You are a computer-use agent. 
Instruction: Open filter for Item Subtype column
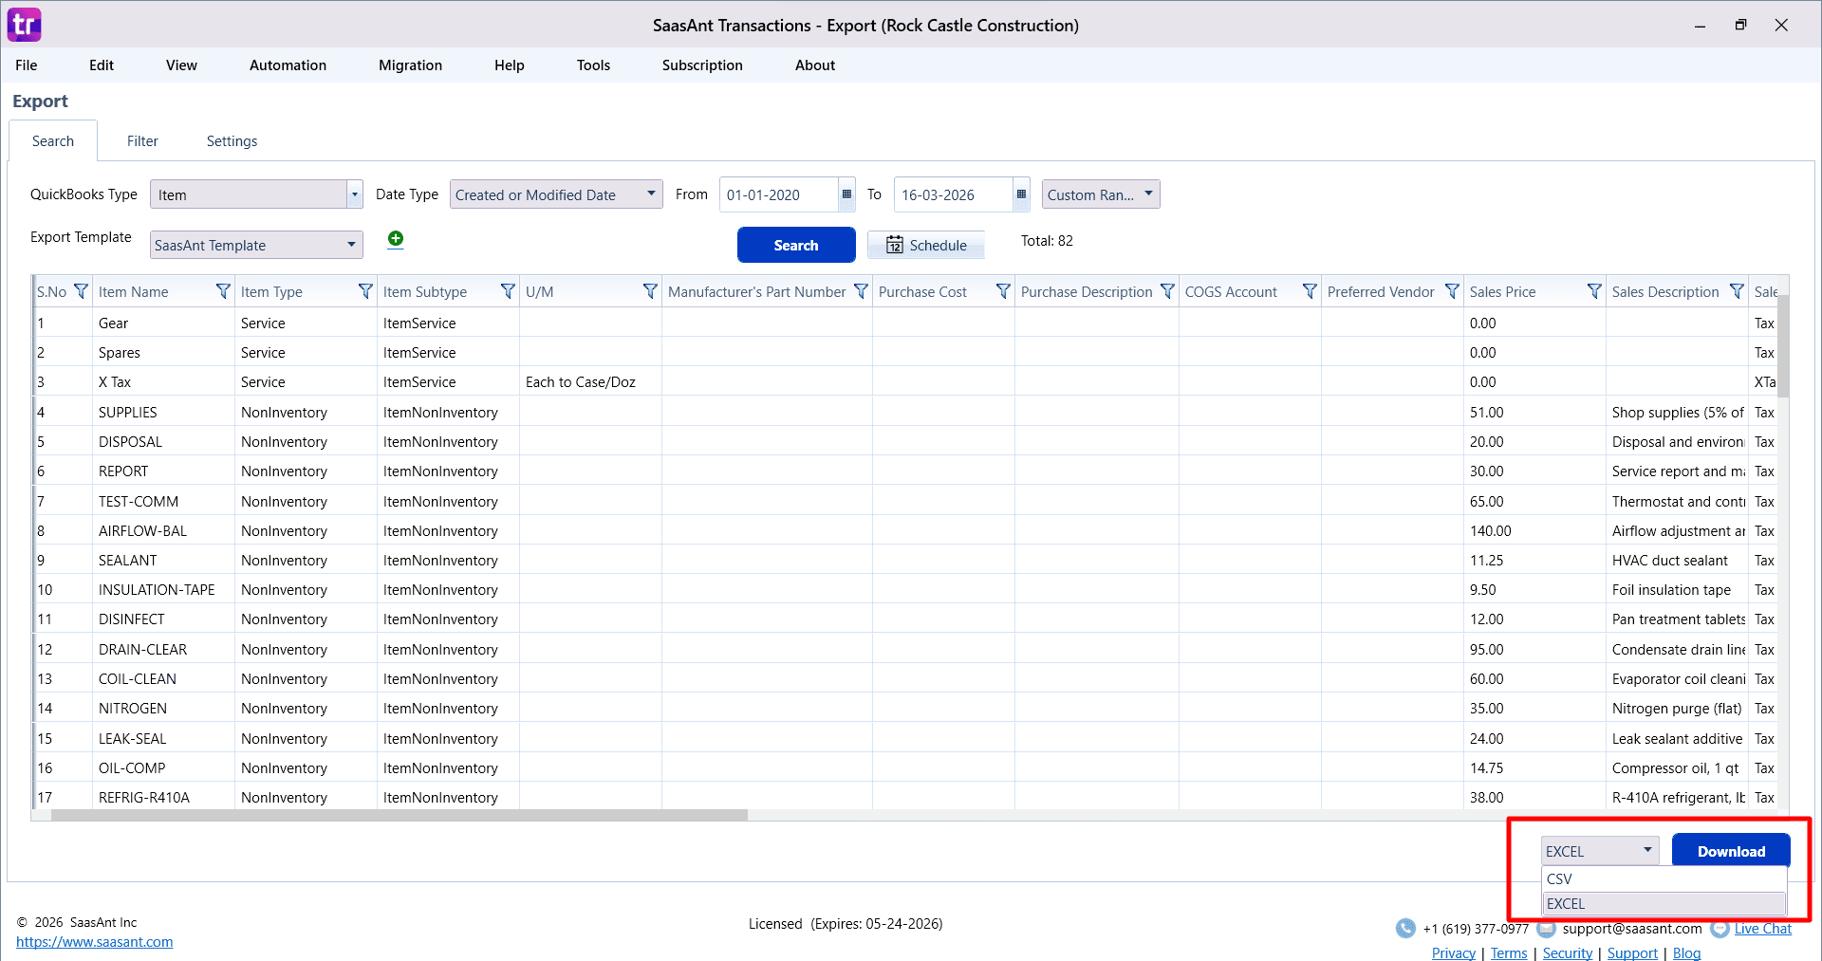(x=508, y=291)
